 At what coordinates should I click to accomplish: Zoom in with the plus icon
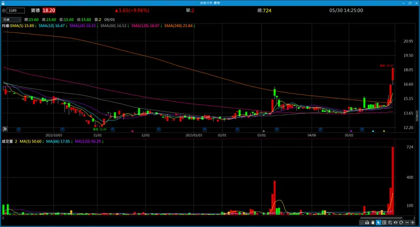(x=413, y=222)
